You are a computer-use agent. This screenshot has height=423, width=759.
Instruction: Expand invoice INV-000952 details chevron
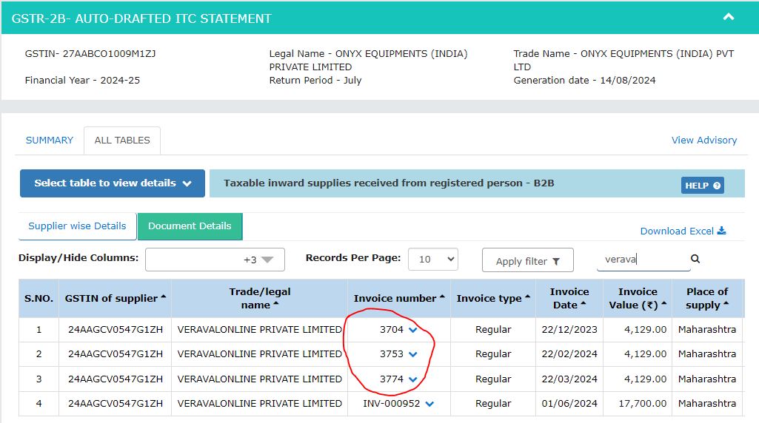[429, 404]
